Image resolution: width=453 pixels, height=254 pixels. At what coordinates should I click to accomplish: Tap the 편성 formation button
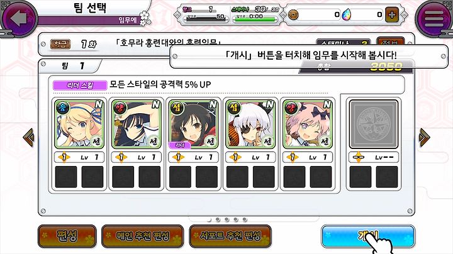click(67, 236)
